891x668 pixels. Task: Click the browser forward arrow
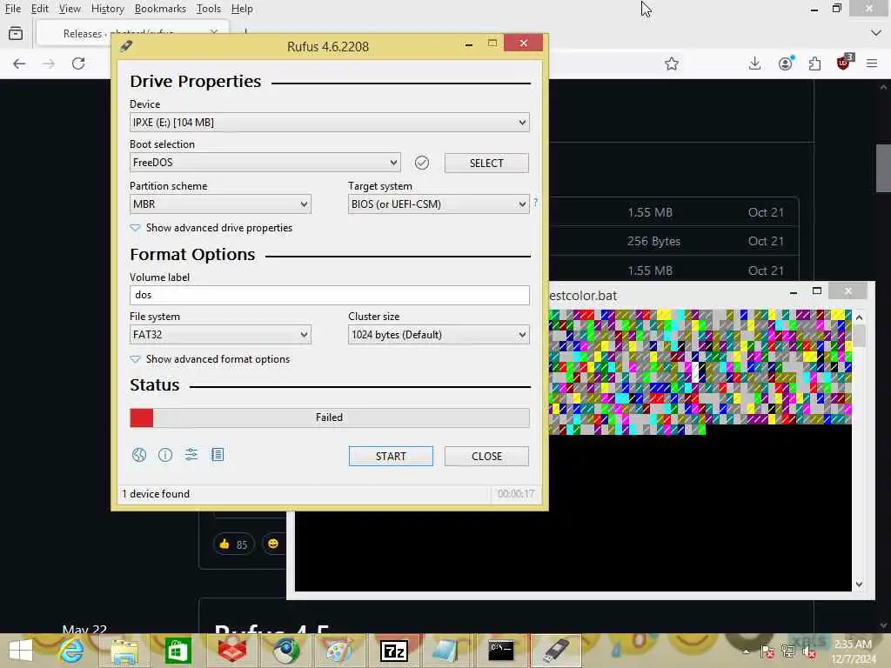49,63
